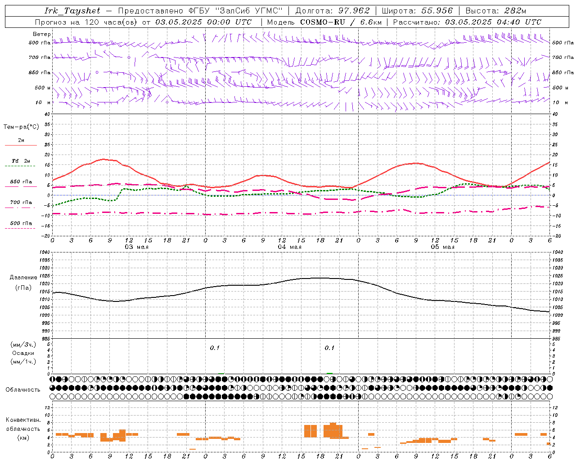Click the Широта: 55.956 value
Screen dimensions: 576x460
tap(417, 11)
